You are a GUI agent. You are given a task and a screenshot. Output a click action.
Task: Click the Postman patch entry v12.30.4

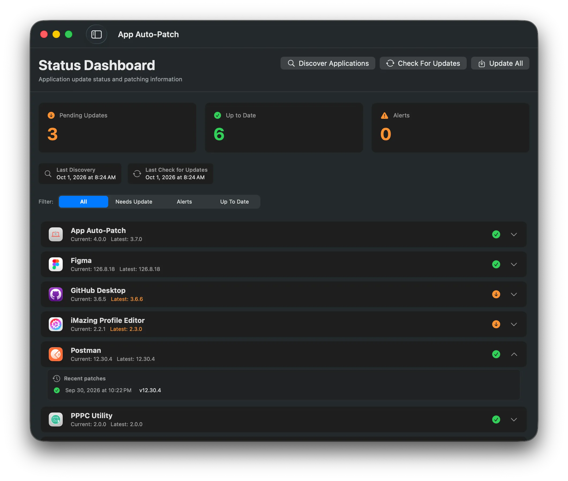tap(150, 391)
